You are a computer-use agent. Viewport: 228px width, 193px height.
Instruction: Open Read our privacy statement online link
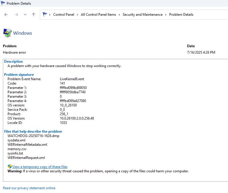pos(29,188)
